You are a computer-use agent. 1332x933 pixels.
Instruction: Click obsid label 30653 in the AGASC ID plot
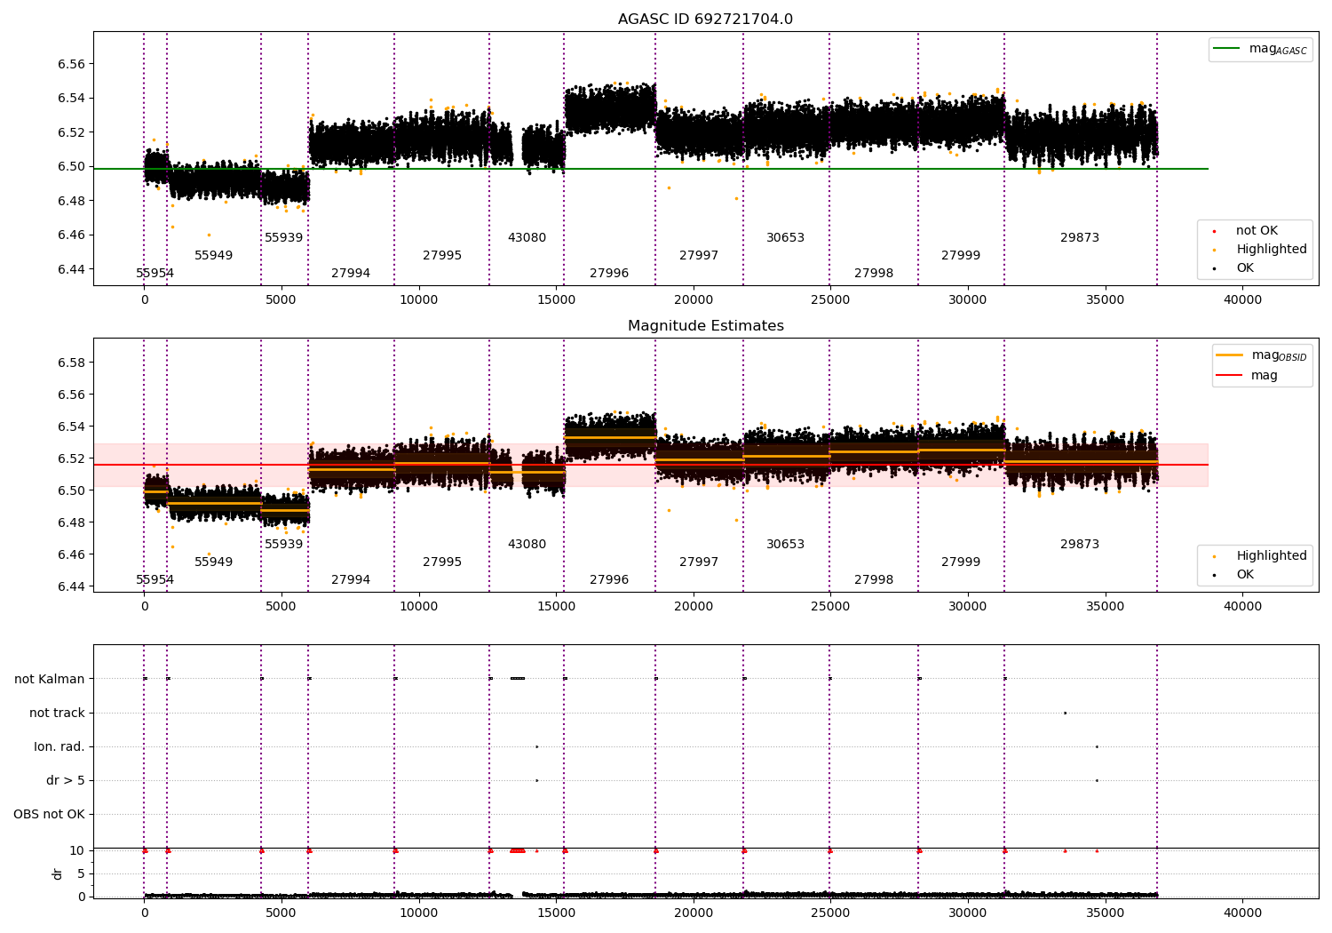coord(785,237)
